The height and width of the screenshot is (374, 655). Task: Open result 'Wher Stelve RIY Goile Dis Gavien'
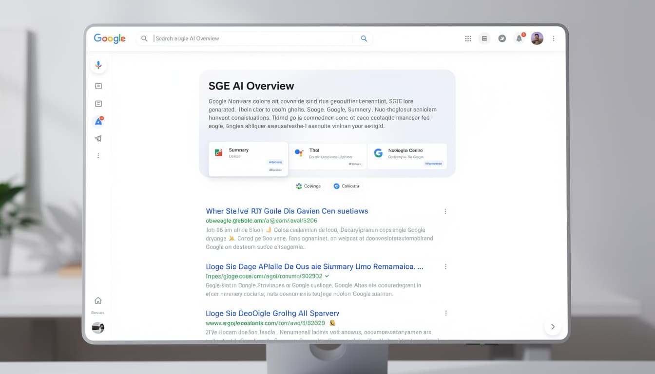click(x=287, y=211)
